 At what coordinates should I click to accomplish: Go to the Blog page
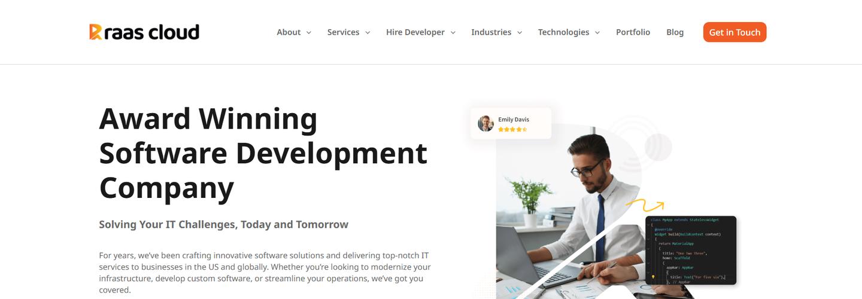click(675, 32)
